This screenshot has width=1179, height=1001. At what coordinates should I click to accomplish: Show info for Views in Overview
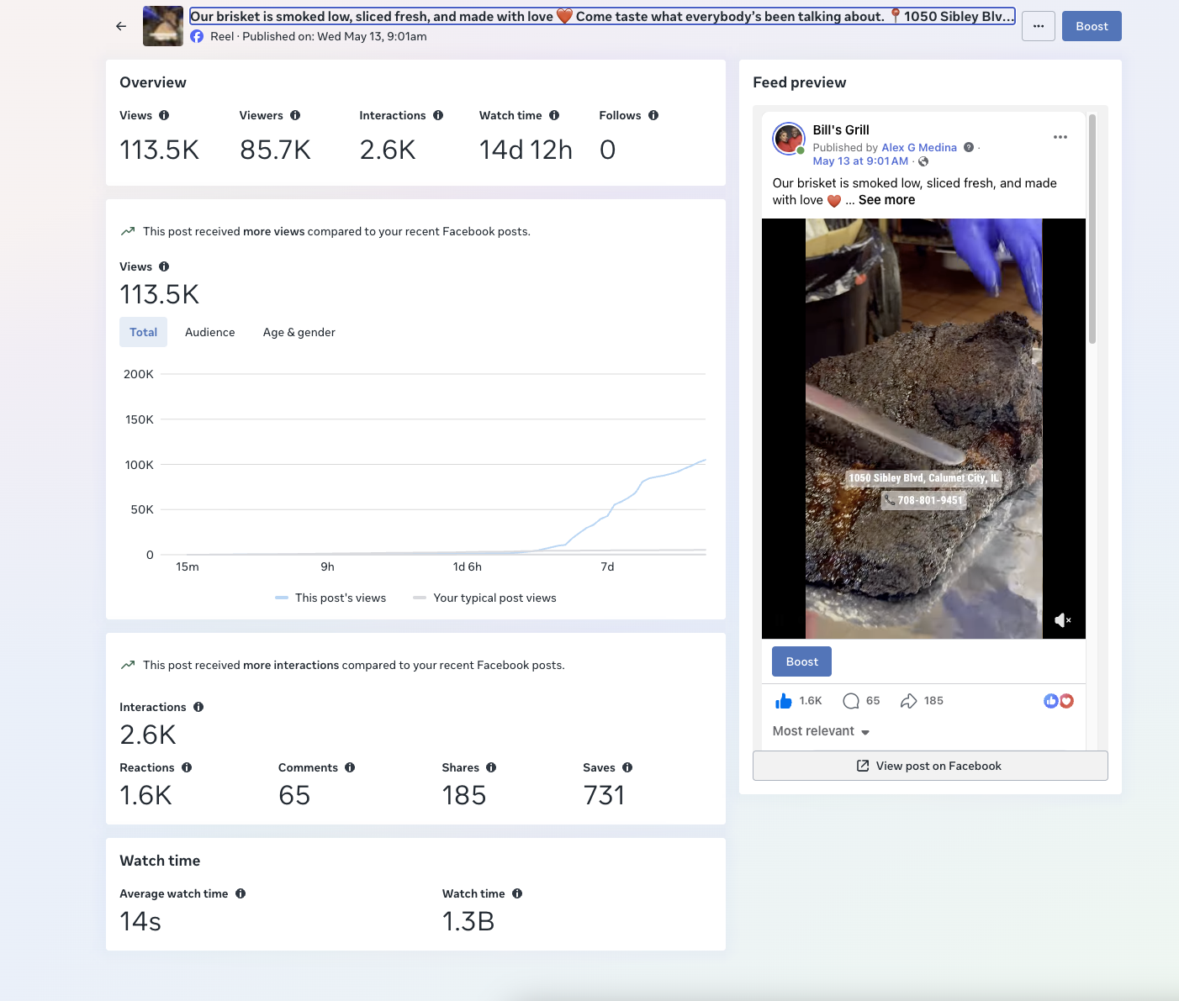coord(164,115)
